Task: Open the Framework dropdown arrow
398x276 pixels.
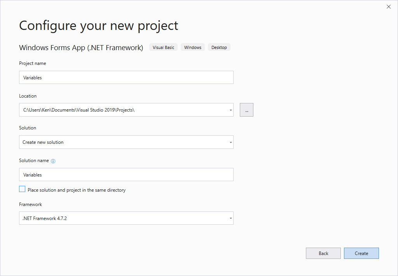Action: [x=230, y=218]
